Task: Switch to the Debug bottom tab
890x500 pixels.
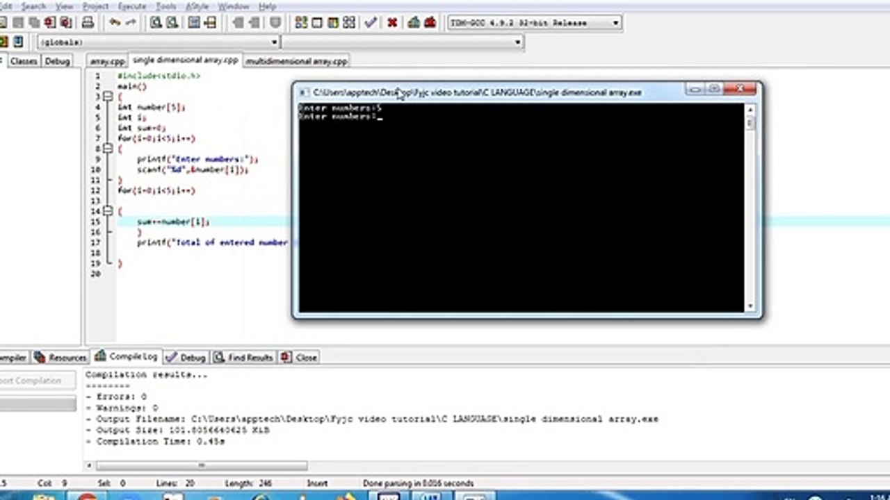Action: click(x=186, y=358)
